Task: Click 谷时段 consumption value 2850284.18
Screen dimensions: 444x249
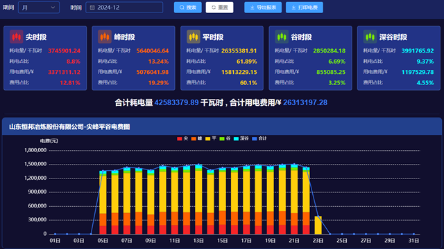Action: 329,50
